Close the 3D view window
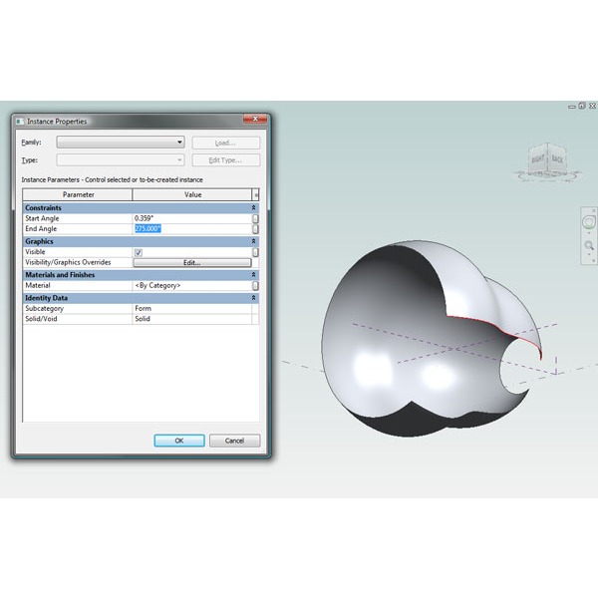Viewport: 598px width, 598px height. pos(593,106)
